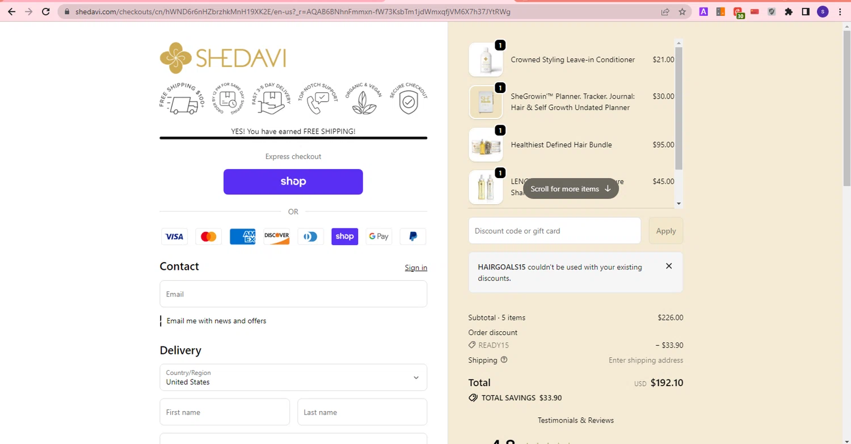Click 'Enter shipping address' text
The height and width of the screenshot is (444, 851).
646,360
